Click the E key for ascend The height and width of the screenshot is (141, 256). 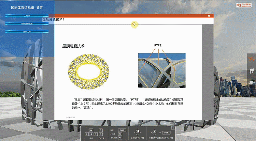pyautogui.click(x=101, y=130)
